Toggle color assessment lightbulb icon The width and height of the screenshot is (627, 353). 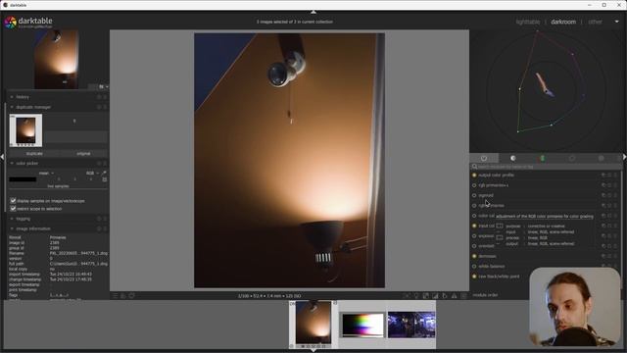click(415, 296)
